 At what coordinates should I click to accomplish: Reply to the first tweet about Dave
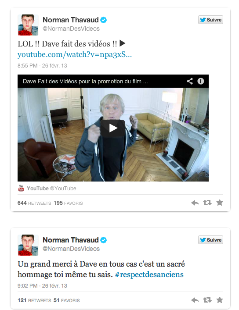coord(195,203)
